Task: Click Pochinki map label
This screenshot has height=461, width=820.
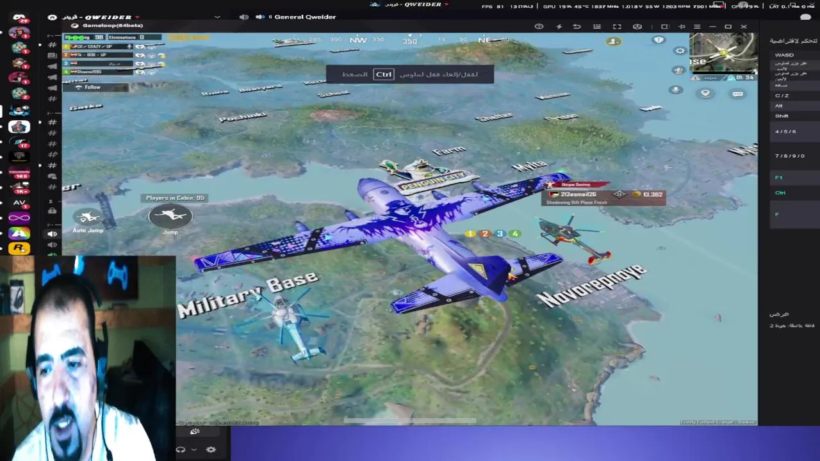Action: (x=243, y=117)
